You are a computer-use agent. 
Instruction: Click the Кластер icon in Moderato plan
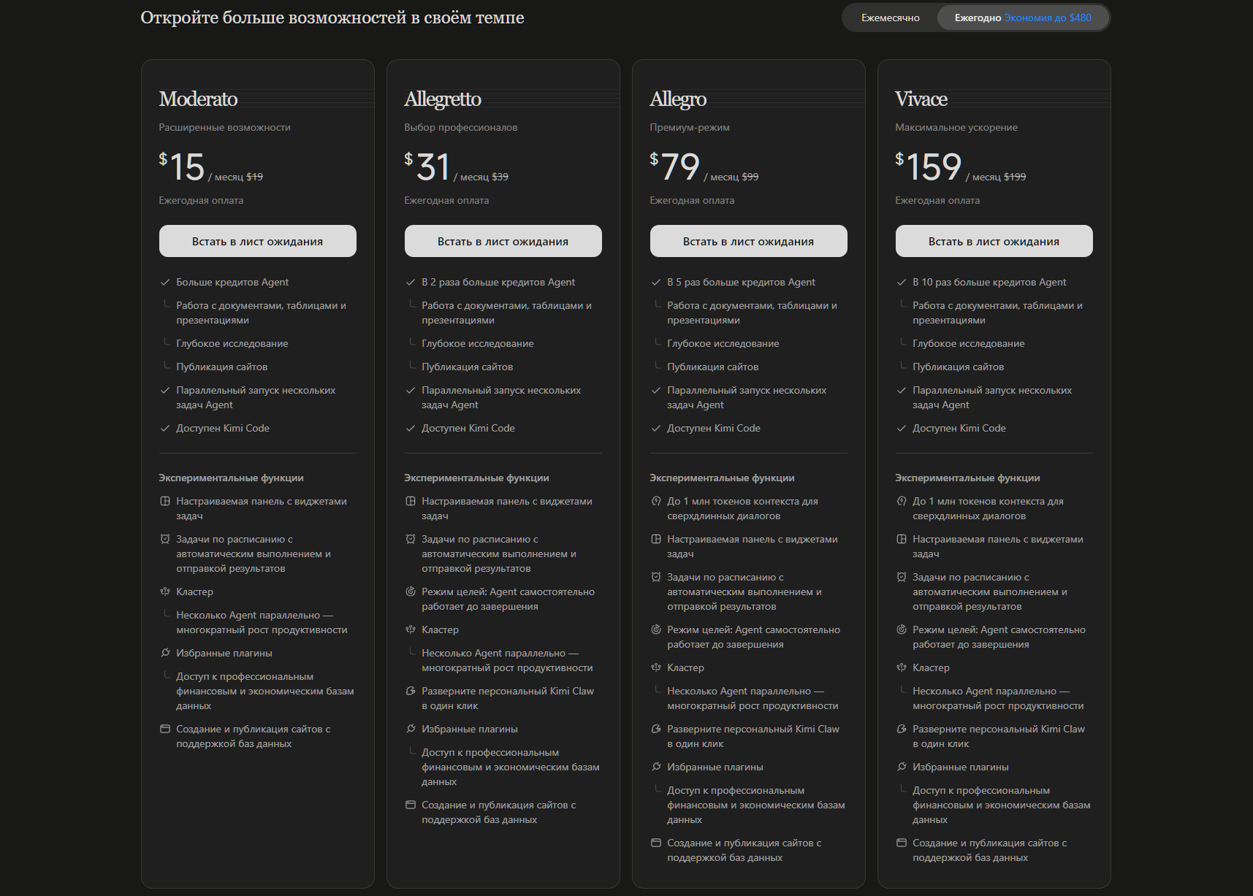point(165,591)
